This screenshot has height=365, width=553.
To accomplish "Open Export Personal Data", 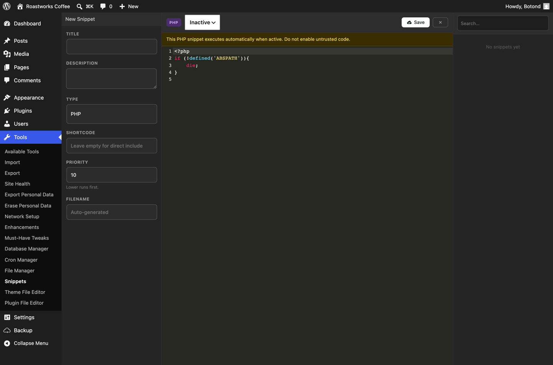I will (29, 194).
